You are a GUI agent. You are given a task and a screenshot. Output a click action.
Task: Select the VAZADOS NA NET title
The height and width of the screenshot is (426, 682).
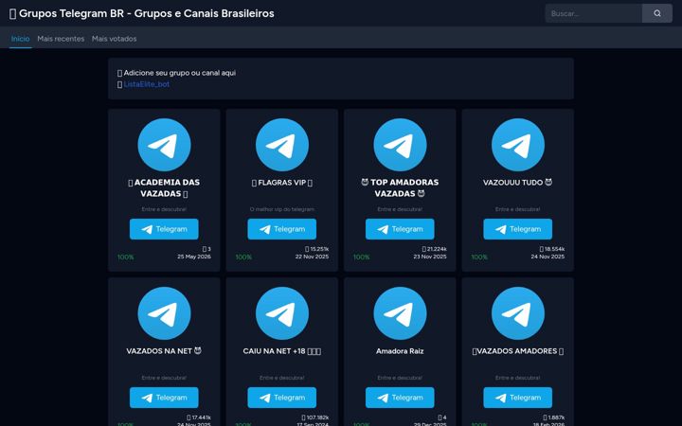pyautogui.click(x=164, y=351)
